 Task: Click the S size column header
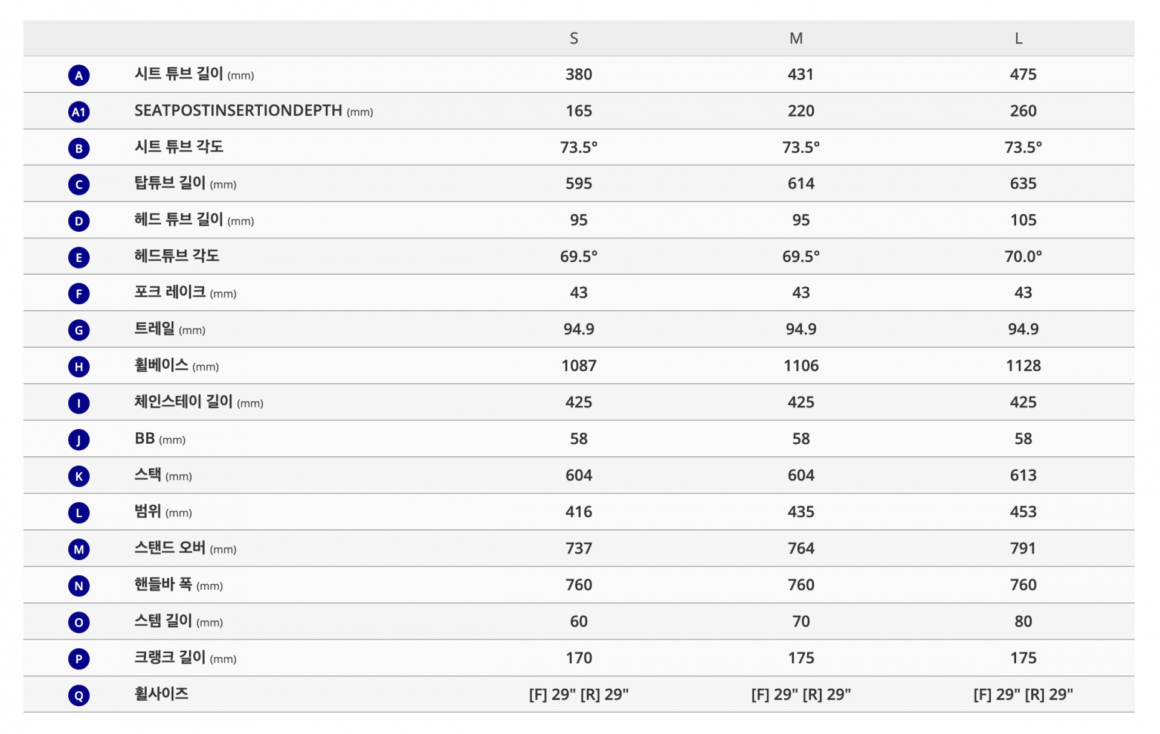click(x=574, y=39)
